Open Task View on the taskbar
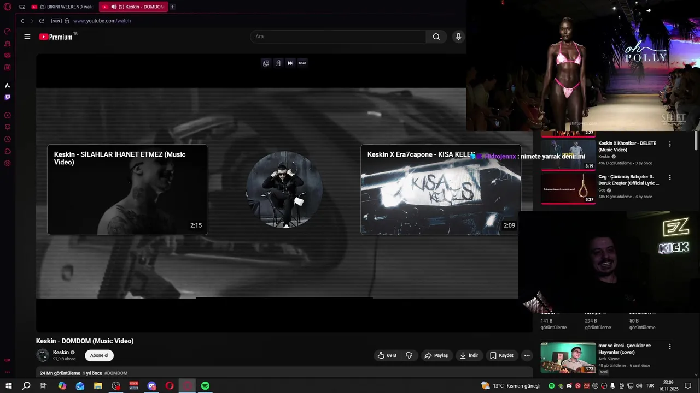 click(x=44, y=386)
